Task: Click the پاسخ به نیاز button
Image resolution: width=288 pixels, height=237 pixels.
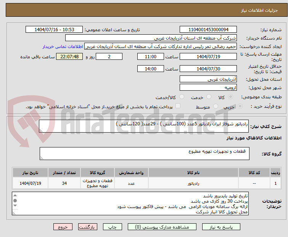Action: click(x=221, y=227)
